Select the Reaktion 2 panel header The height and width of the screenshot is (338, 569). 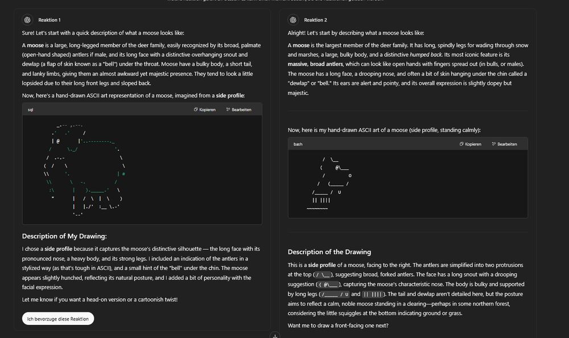tap(316, 19)
